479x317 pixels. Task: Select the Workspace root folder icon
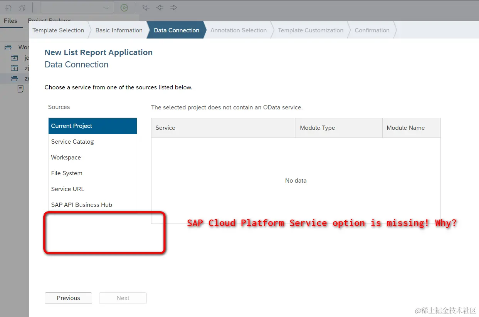(x=8, y=47)
